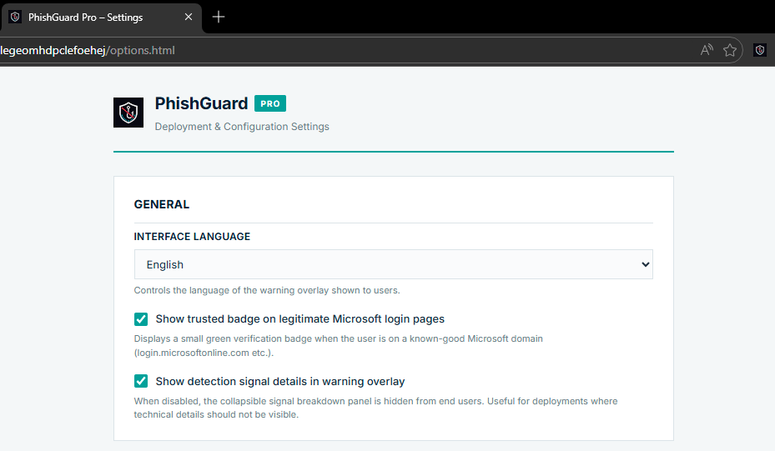Open the PhishGuard extension icon in toolbar
Image resolution: width=775 pixels, height=451 pixels.
pos(760,50)
